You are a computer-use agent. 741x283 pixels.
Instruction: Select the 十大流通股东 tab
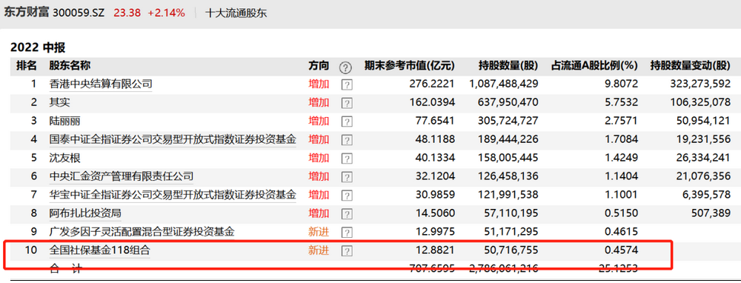pos(236,13)
